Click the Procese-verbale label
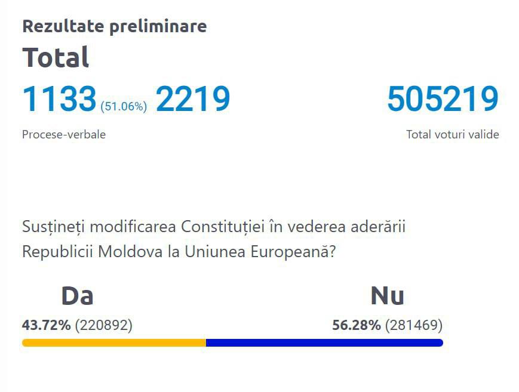Viewport: 519px width, 392px height. pyautogui.click(x=64, y=134)
